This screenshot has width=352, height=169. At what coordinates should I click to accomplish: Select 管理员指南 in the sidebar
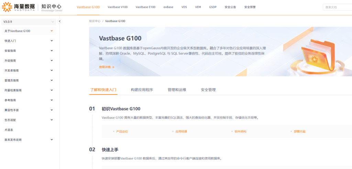click(x=12, y=80)
